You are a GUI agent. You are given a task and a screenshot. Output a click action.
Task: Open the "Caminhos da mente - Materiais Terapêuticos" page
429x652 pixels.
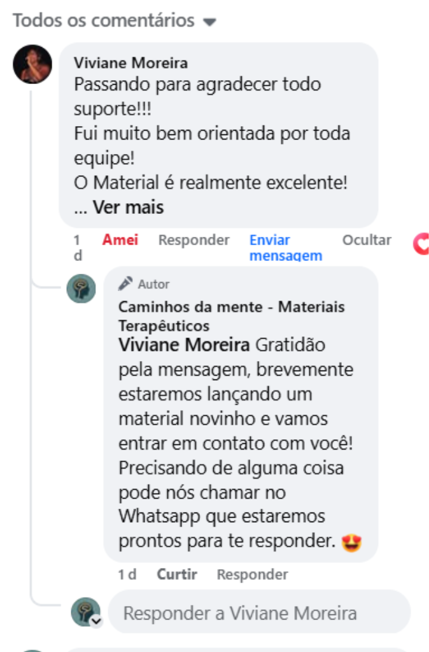tap(231, 316)
